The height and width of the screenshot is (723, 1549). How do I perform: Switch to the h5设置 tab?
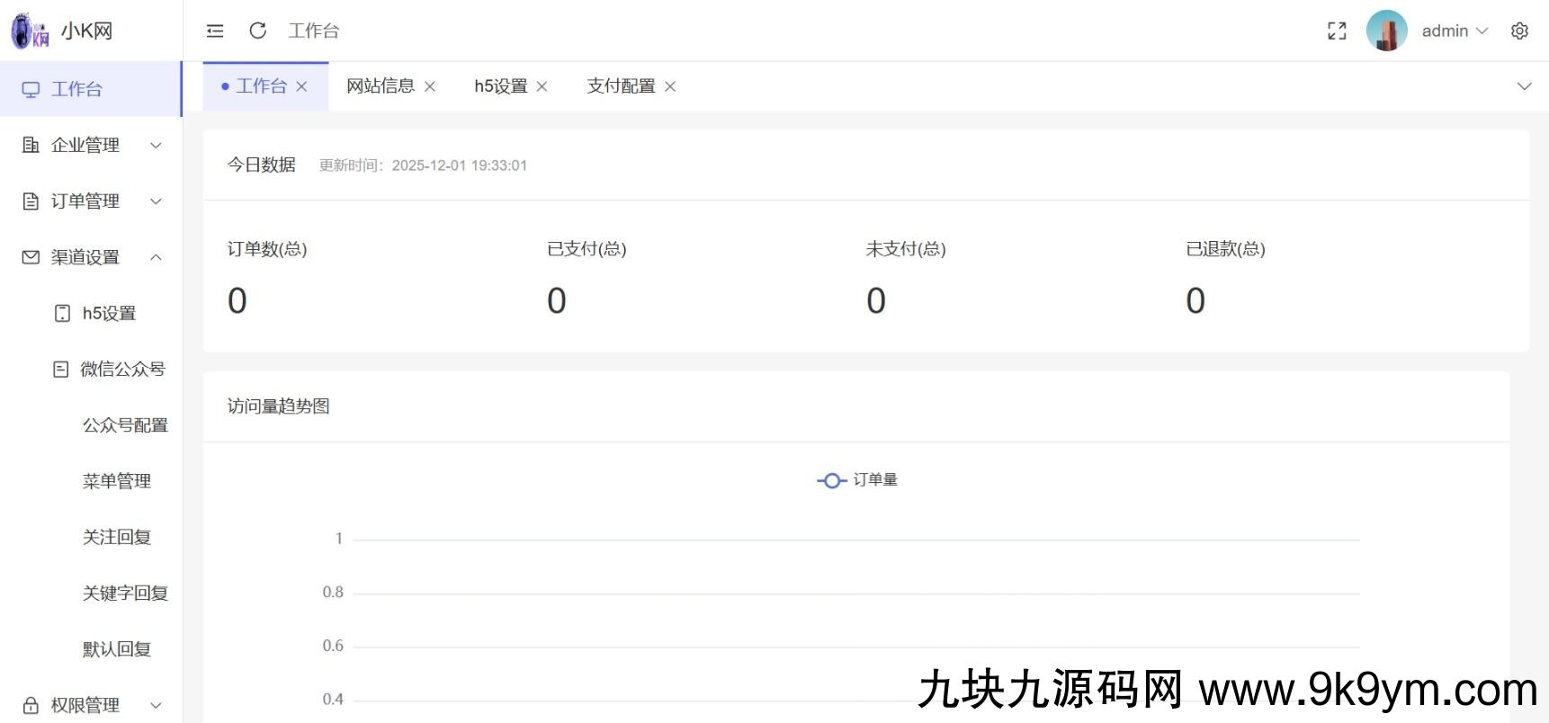[501, 86]
